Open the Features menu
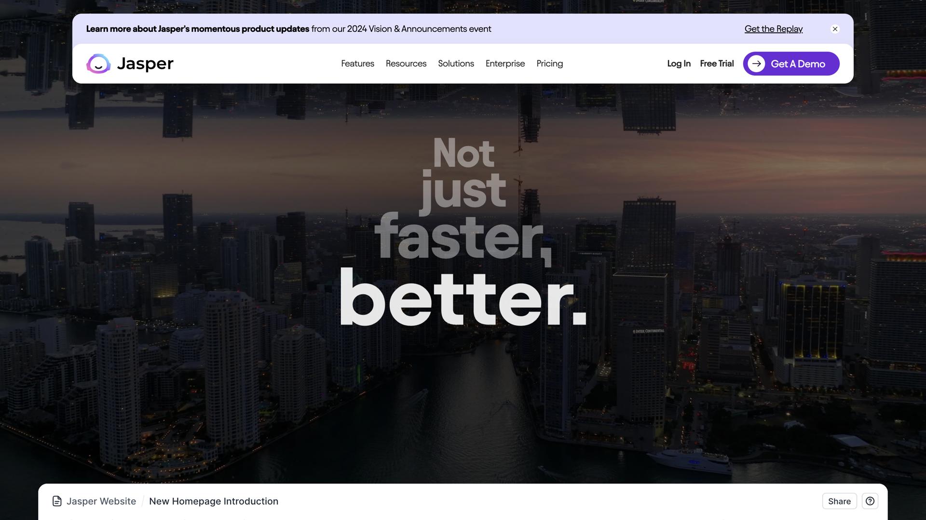The height and width of the screenshot is (520, 926). click(x=357, y=64)
